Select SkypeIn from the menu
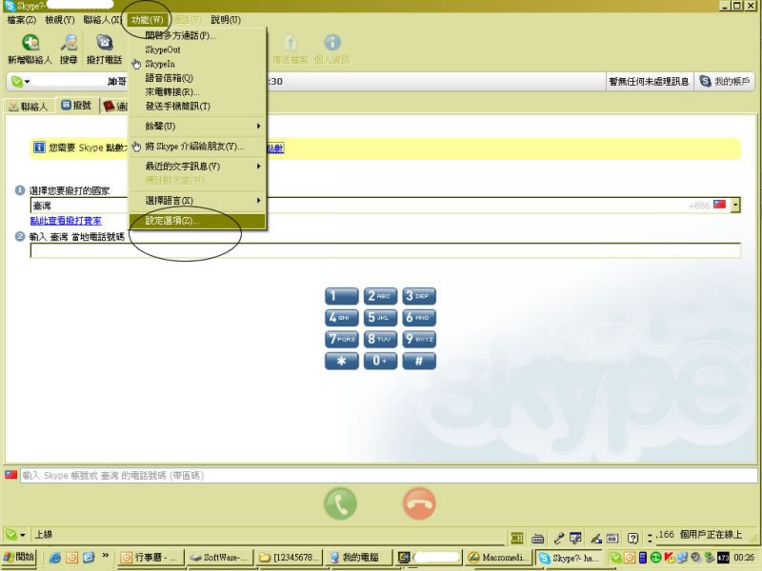This screenshot has height=571, width=762. 197,64
